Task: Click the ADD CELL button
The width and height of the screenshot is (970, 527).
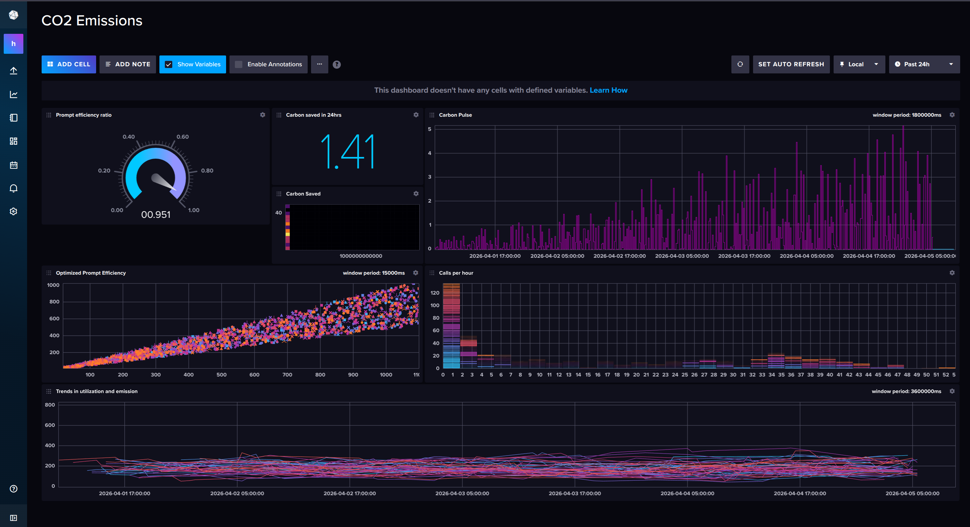Action: (x=68, y=64)
